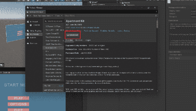Select Unity Registry in the sidebar

(36, 31)
